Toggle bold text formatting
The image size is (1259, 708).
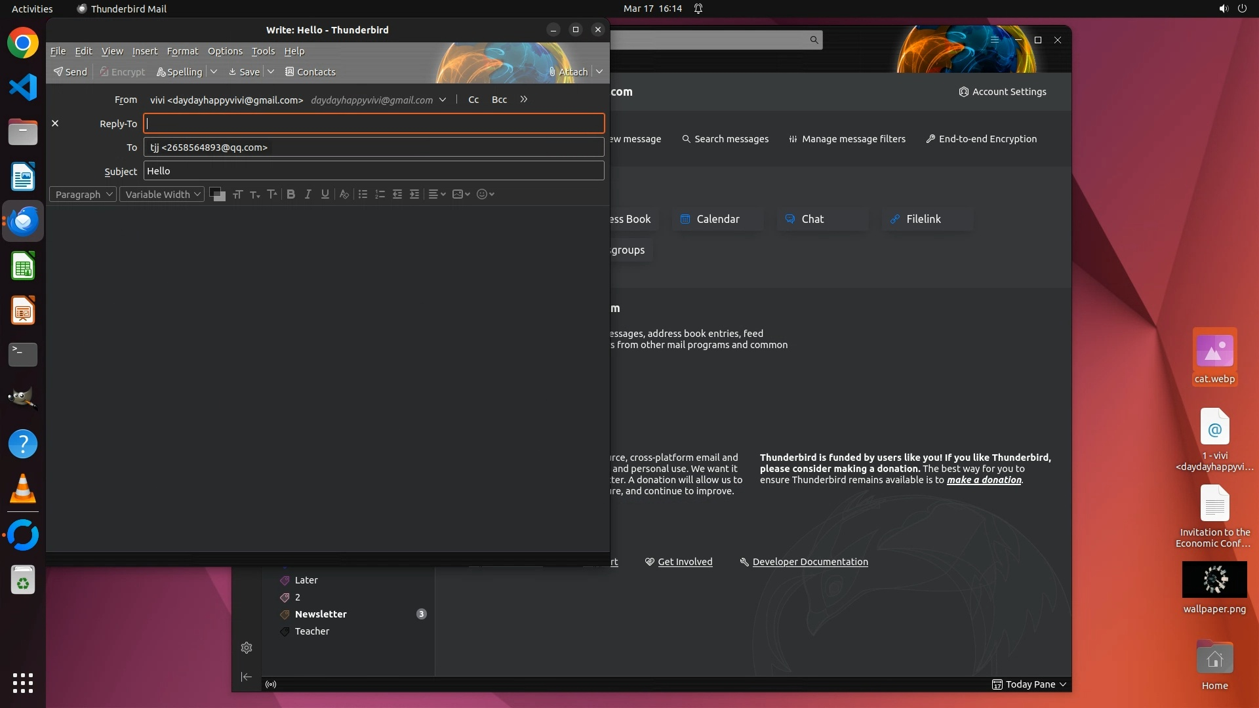pos(290,194)
